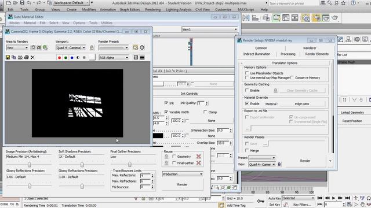Click the Print Image icon in render window

(x=26, y=57)
